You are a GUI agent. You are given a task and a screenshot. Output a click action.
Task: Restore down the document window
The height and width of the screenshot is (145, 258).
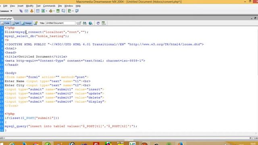(255, 18)
